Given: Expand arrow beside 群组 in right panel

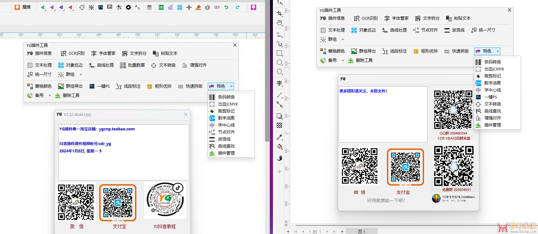Looking at the screenshot, I should [x=343, y=40].
